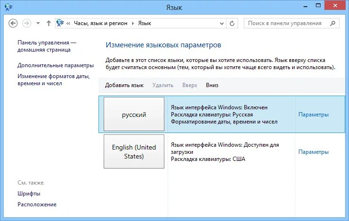Open "Дополнительные параметры" link
Viewport: 349px width, 221px height.
point(56,65)
